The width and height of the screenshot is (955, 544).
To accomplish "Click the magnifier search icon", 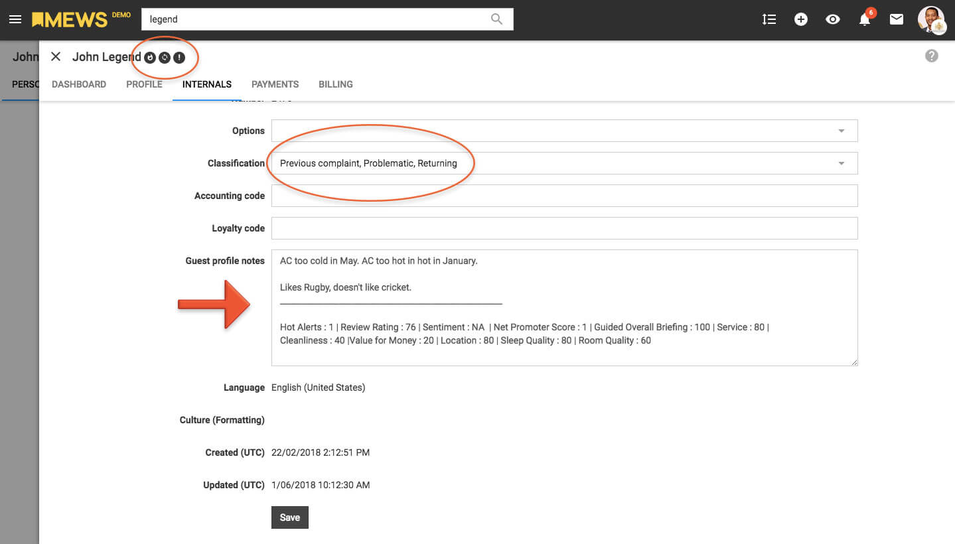I will (x=496, y=19).
